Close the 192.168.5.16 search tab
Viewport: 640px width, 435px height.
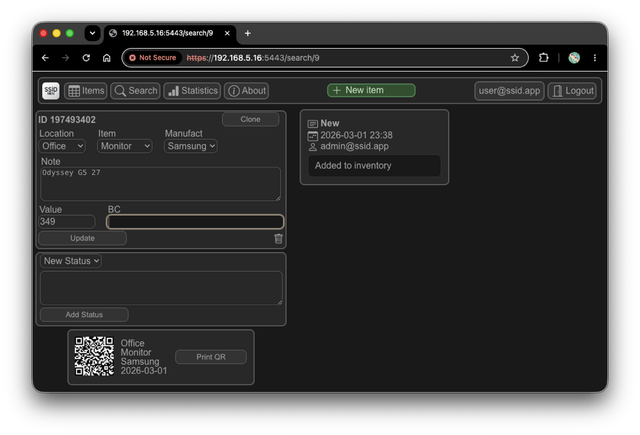click(227, 33)
